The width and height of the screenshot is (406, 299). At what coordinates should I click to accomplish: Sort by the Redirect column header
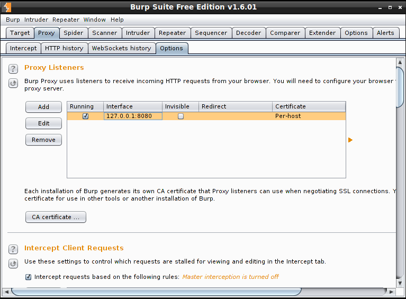236,106
